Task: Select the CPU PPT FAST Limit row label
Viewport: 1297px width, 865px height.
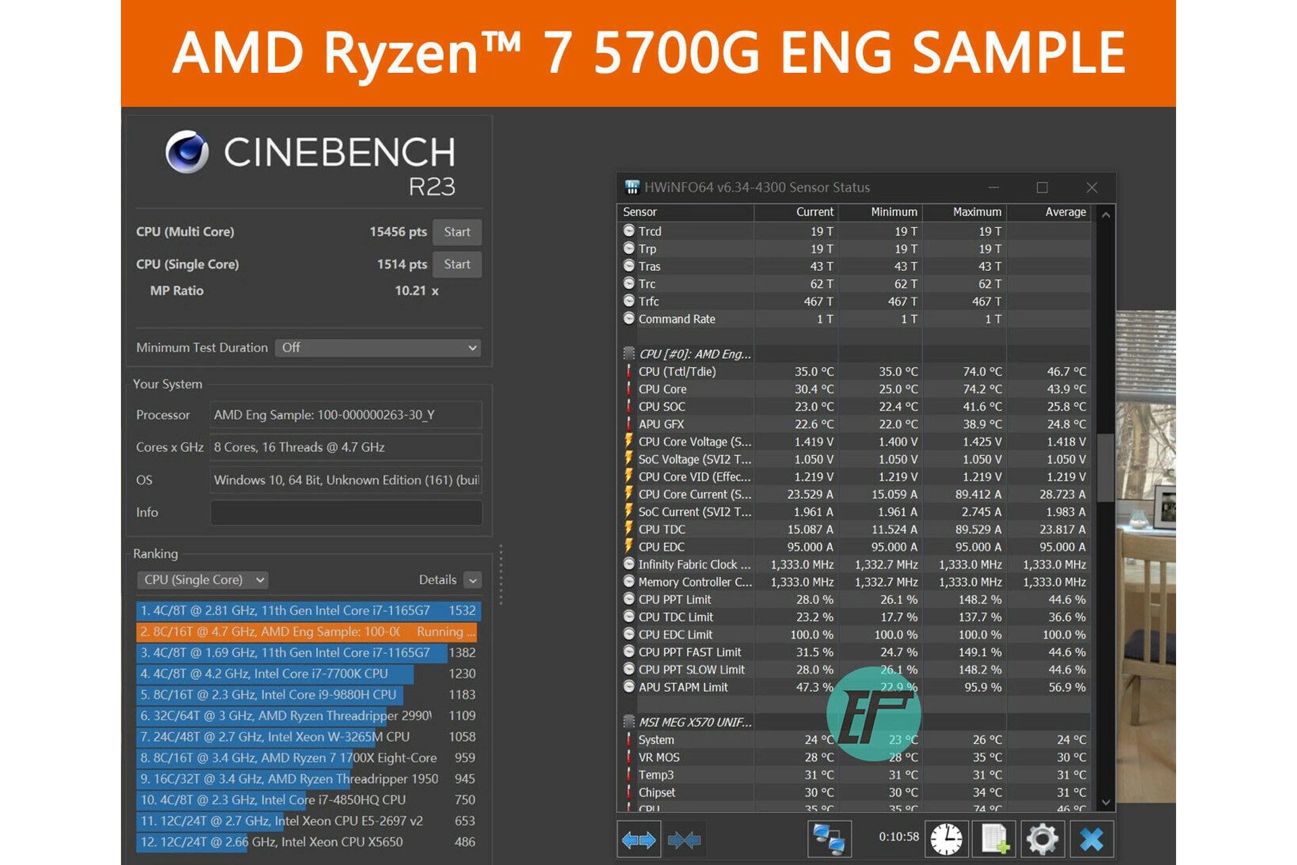Action: point(690,652)
